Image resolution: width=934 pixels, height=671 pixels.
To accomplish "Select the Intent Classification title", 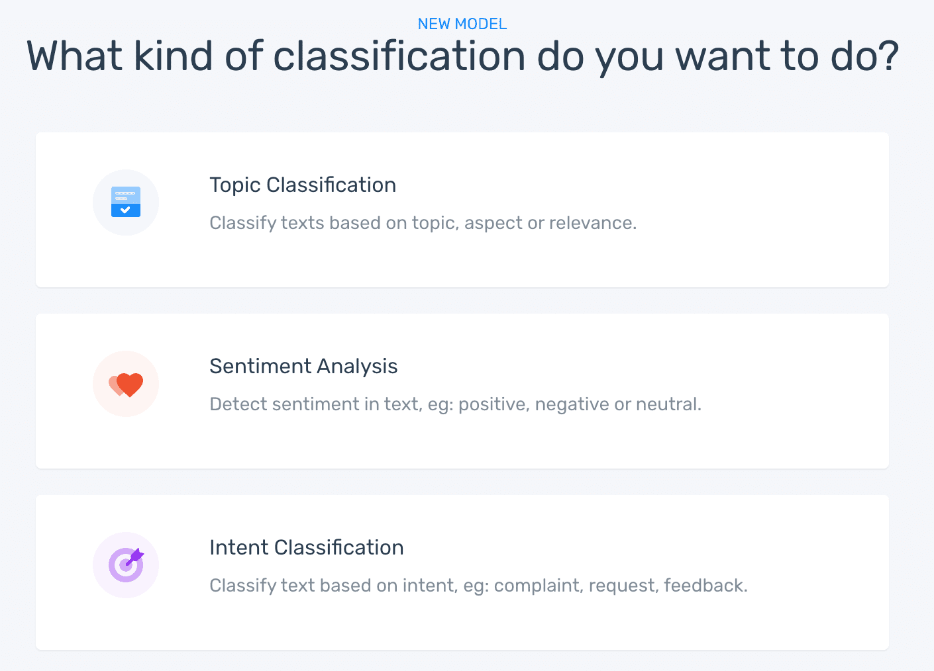I will 306,547.
